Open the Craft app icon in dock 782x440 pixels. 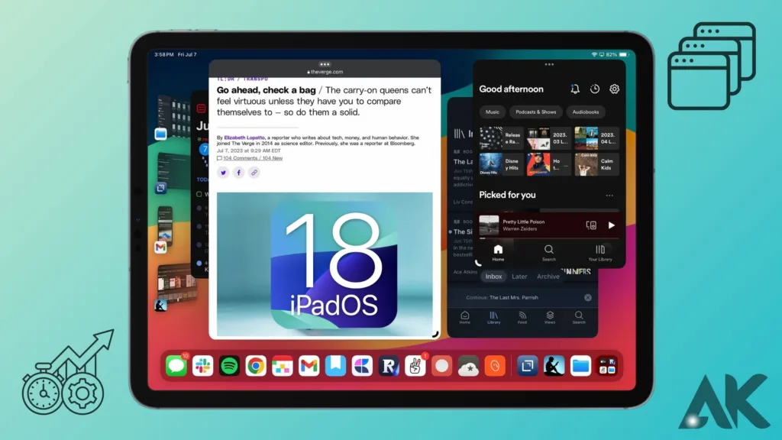pyautogui.click(x=362, y=366)
